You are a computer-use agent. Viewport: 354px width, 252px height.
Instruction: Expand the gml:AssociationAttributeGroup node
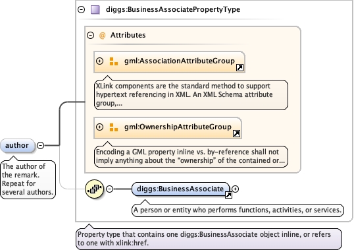point(99,61)
